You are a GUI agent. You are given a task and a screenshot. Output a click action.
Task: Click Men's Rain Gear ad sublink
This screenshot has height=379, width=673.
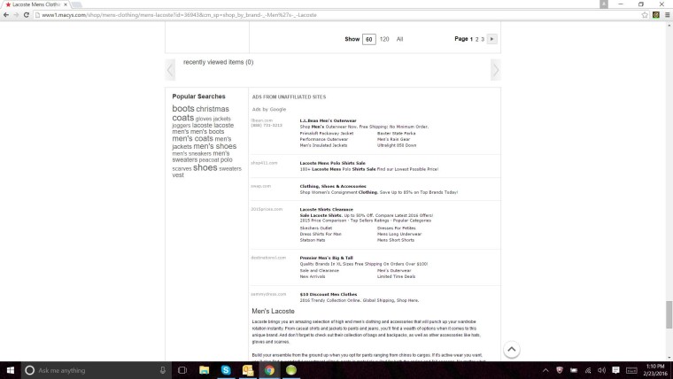coord(393,140)
